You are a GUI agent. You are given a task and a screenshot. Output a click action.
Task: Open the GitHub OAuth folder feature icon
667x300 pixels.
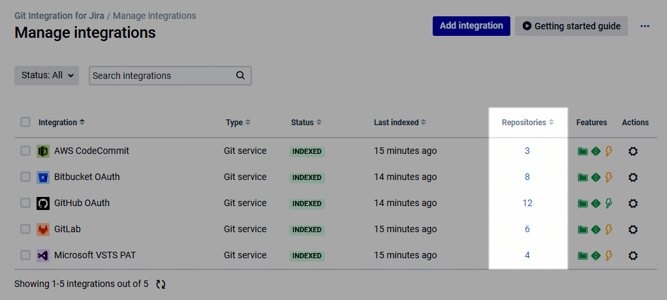tap(582, 203)
